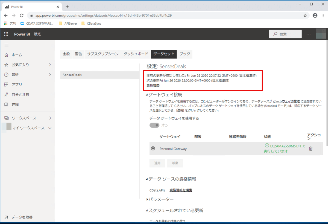Expand パラメーター section
This screenshot has width=328, height=224.
click(147, 200)
